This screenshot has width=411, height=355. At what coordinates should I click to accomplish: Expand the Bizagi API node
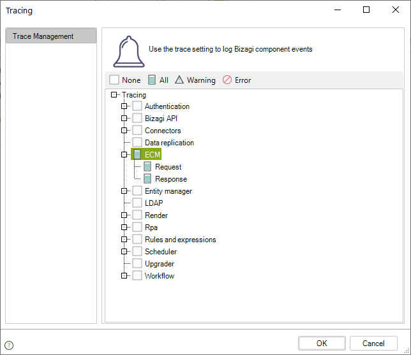(124, 118)
